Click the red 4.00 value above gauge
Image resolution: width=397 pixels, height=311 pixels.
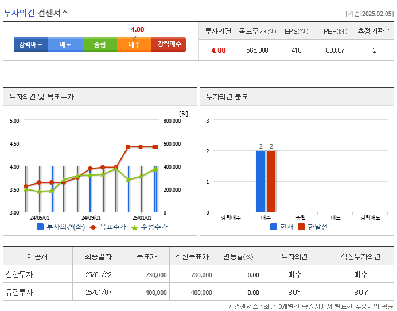(x=138, y=29)
